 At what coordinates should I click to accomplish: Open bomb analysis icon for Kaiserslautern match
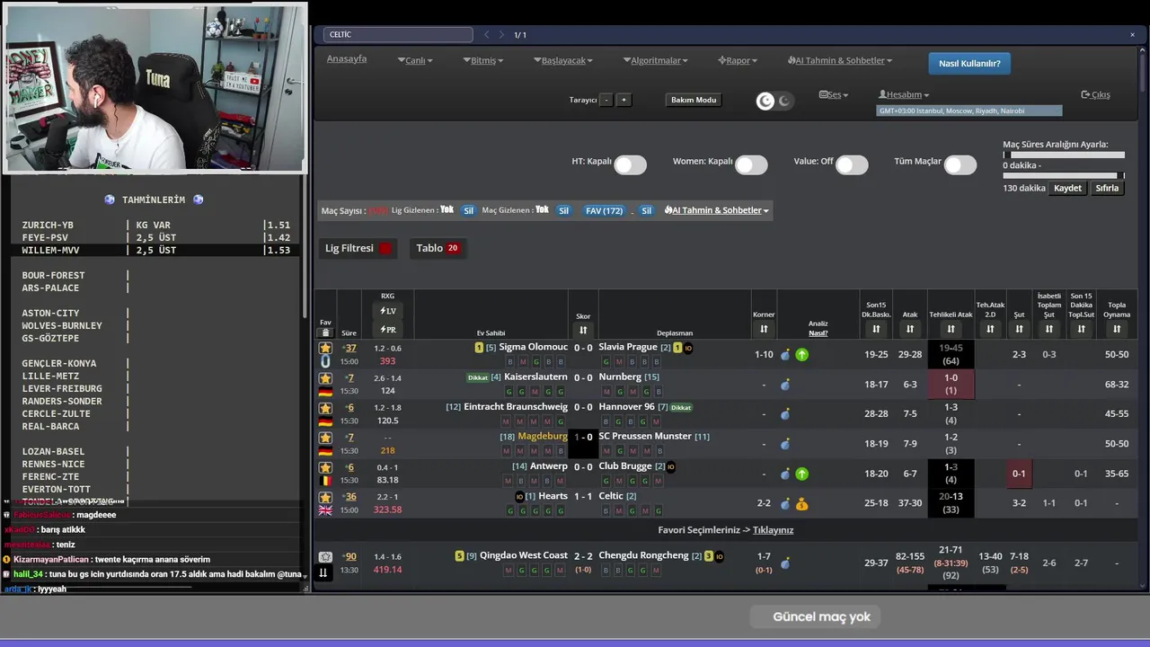point(785,385)
